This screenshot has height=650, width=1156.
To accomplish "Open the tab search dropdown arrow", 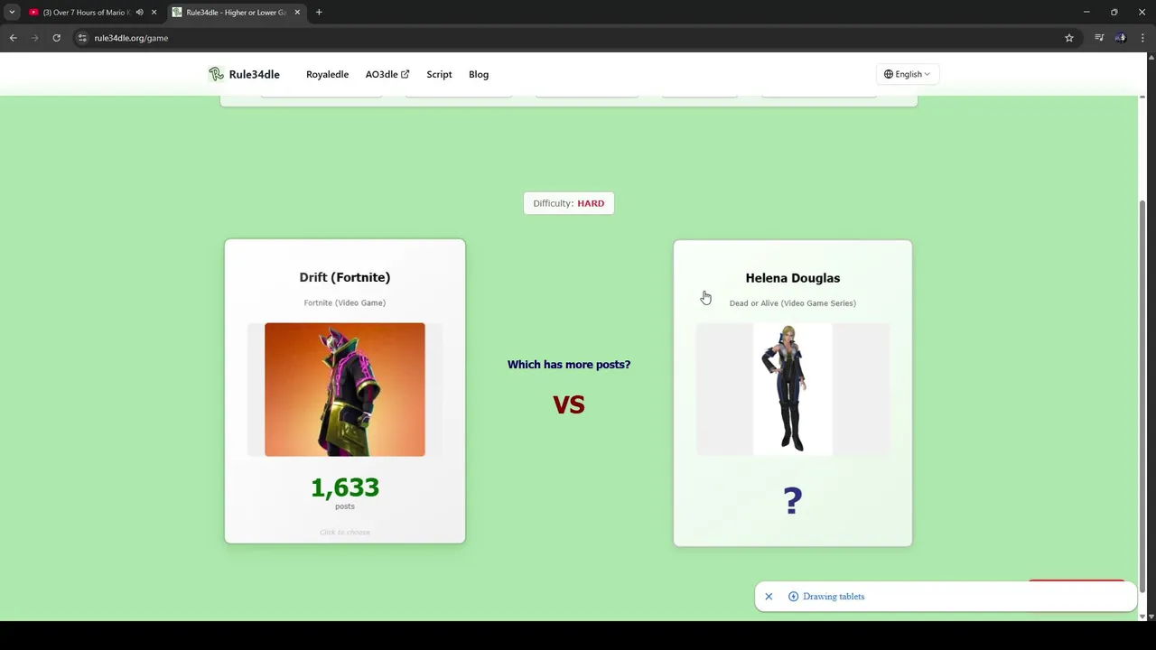I will pos(12,13).
